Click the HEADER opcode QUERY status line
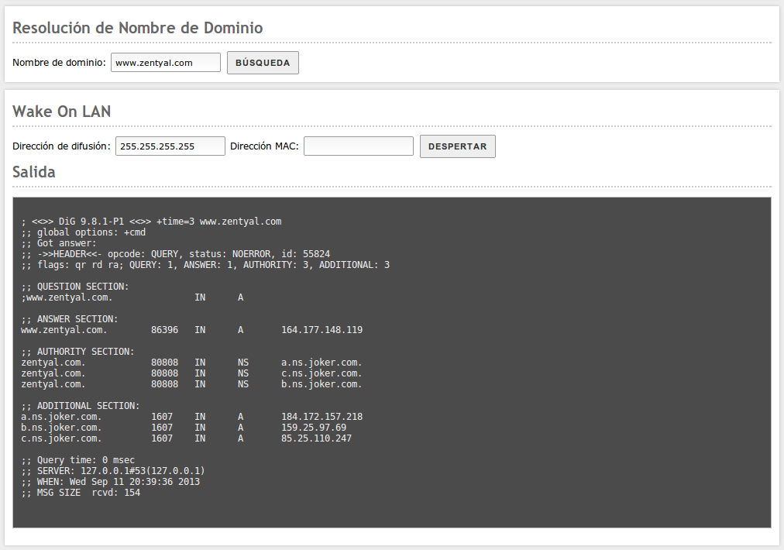The width and height of the screenshot is (784, 550). 176,254
